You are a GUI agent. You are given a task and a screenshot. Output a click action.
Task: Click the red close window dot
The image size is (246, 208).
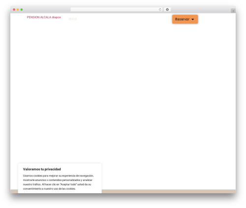[14, 9]
